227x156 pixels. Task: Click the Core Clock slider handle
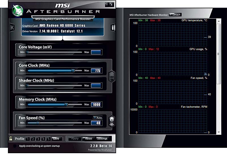(x=73, y=70)
